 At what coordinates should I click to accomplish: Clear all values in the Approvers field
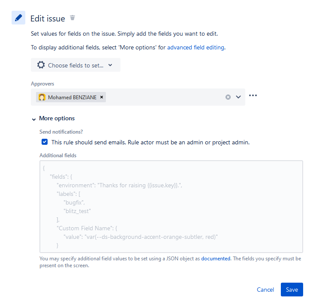pyautogui.click(x=228, y=97)
